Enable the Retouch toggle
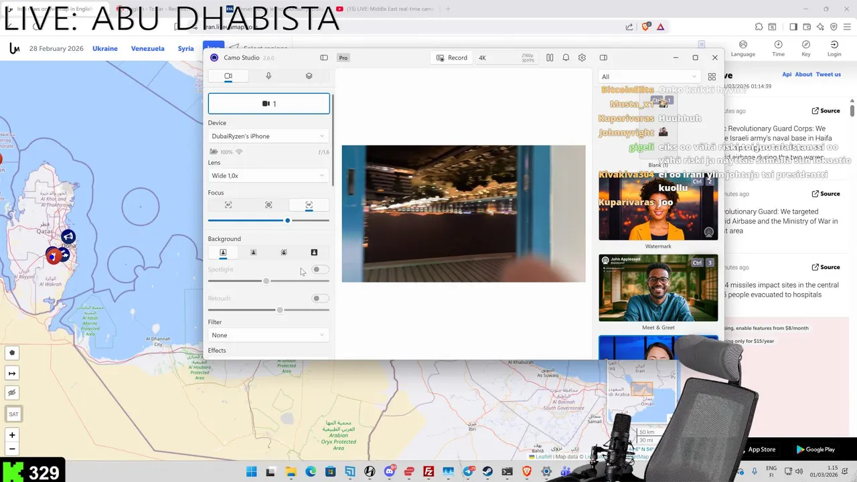The image size is (857, 482). 321,299
